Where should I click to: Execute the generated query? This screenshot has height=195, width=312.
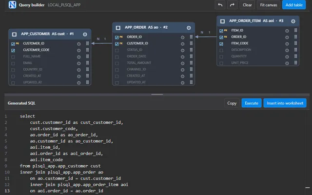pos(252,103)
